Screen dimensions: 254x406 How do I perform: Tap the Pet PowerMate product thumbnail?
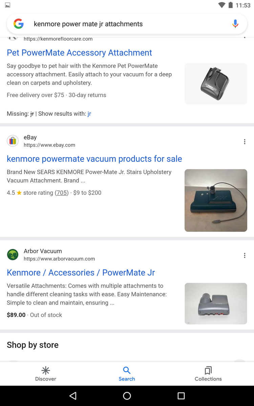pos(216,84)
